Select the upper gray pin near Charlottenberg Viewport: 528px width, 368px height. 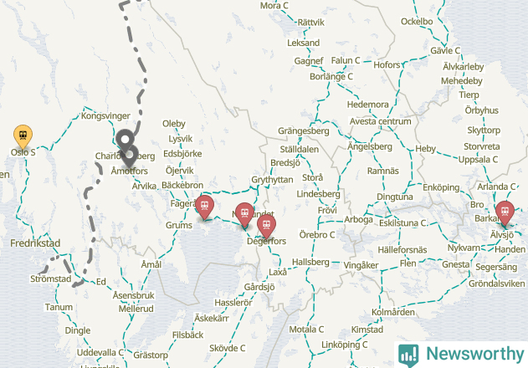pos(125,140)
